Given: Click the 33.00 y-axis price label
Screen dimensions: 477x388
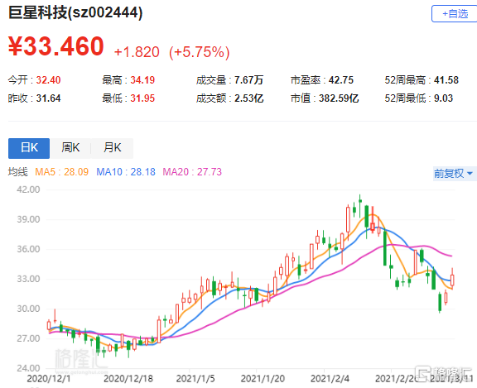Looking at the screenshot, I should (x=28, y=279).
